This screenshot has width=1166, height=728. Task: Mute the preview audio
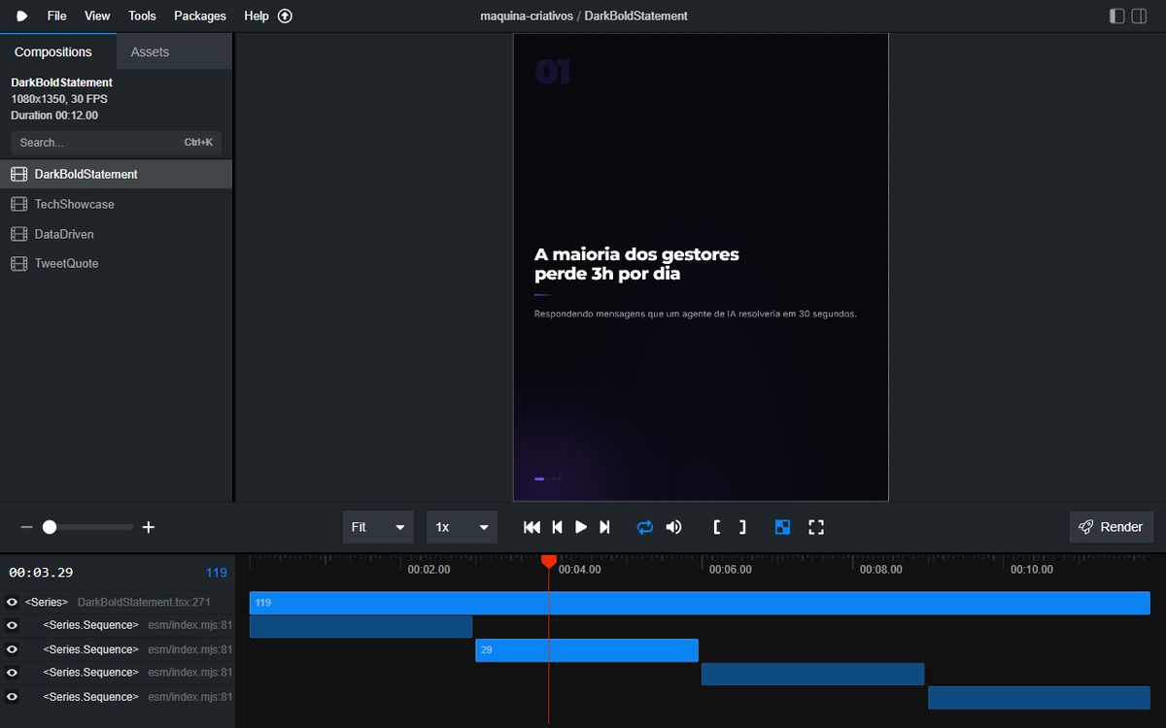coord(673,527)
